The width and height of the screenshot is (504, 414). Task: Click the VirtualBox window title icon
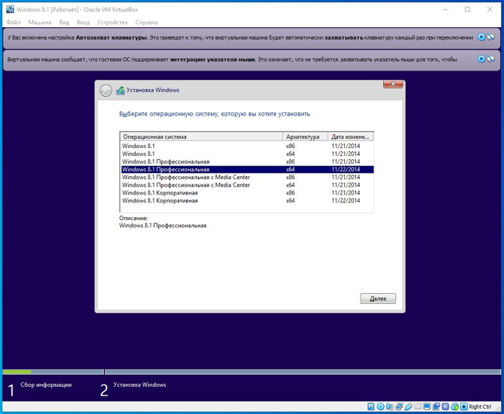(x=10, y=9)
